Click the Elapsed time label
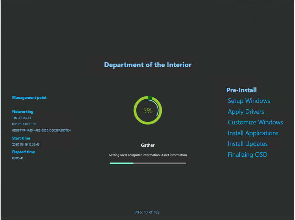Image resolution: width=295 pixels, height=220 pixels. tap(23, 152)
